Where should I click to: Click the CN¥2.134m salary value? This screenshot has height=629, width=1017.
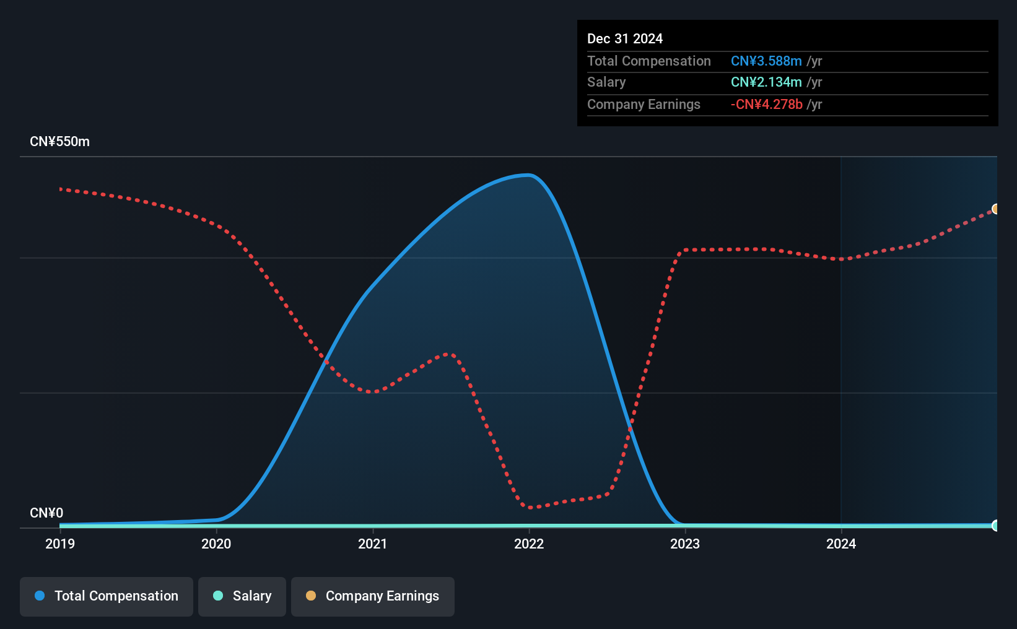[x=766, y=82]
